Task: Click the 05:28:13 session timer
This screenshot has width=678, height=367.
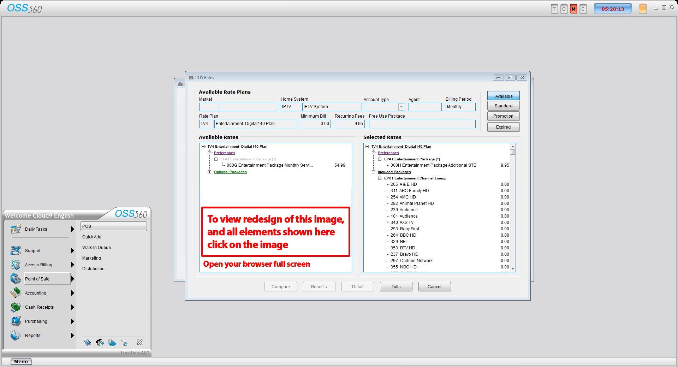Action: tap(613, 9)
